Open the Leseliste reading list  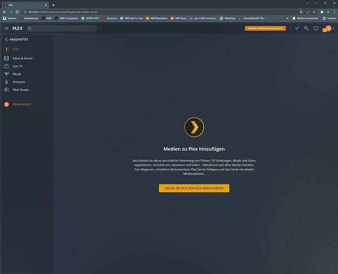(329, 18)
